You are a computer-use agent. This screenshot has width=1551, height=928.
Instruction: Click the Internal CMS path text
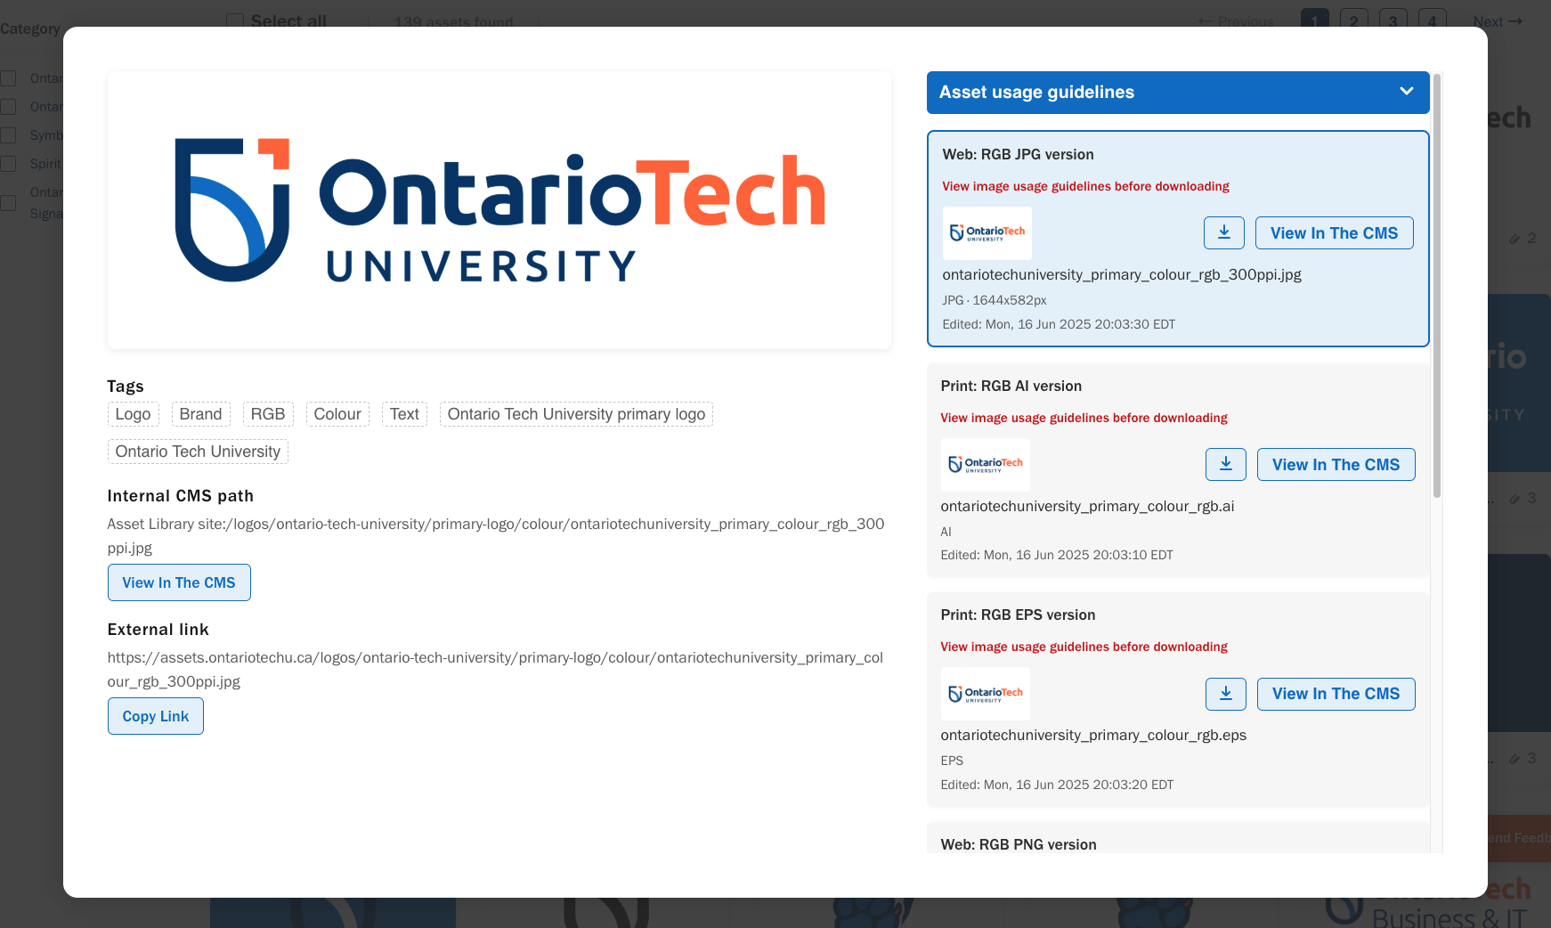pos(496,536)
